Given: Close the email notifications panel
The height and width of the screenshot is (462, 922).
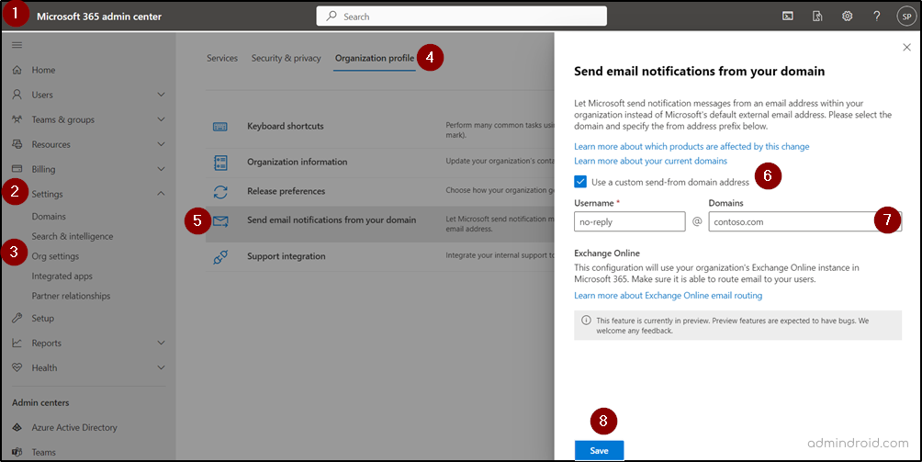Looking at the screenshot, I should pos(906,47).
